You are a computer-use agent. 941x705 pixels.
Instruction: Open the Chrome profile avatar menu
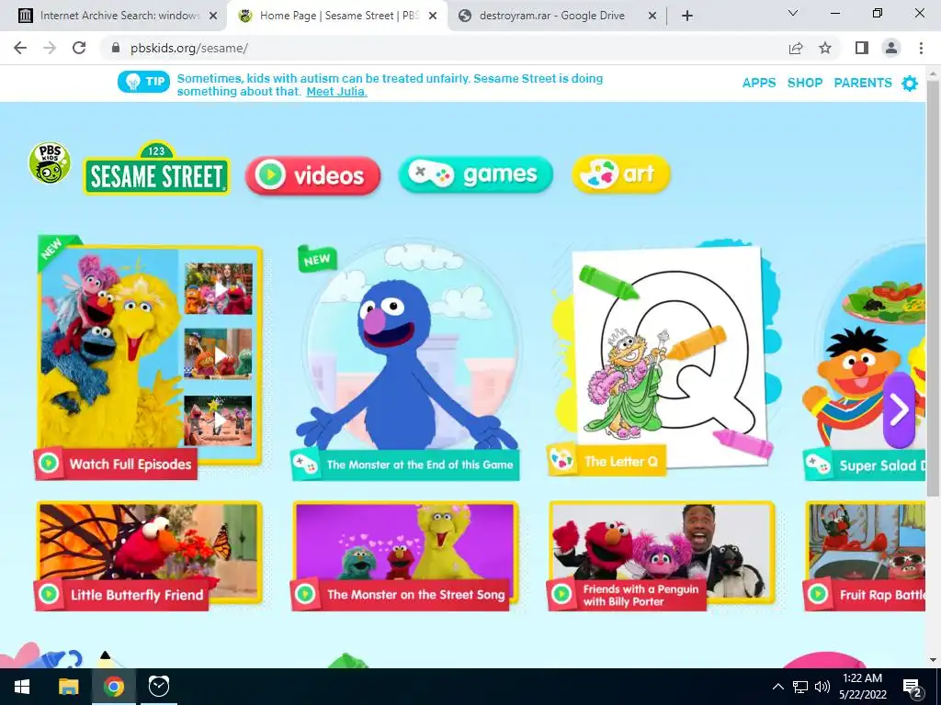891,48
